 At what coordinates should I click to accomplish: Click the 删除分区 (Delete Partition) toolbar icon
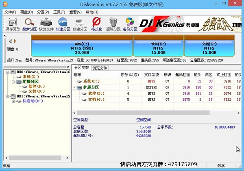coord(113,24)
